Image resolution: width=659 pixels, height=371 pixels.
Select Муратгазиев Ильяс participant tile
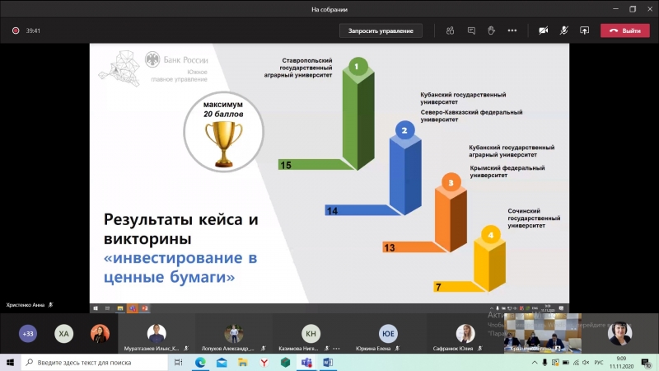click(157, 334)
